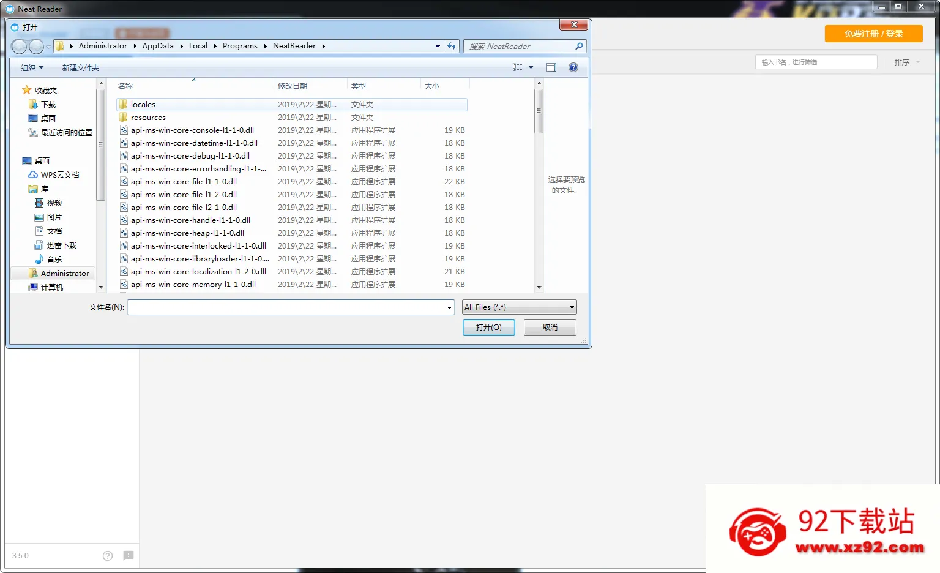Open 收藏夹 favorites star in sidebar
The image size is (940, 573).
(27, 90)
